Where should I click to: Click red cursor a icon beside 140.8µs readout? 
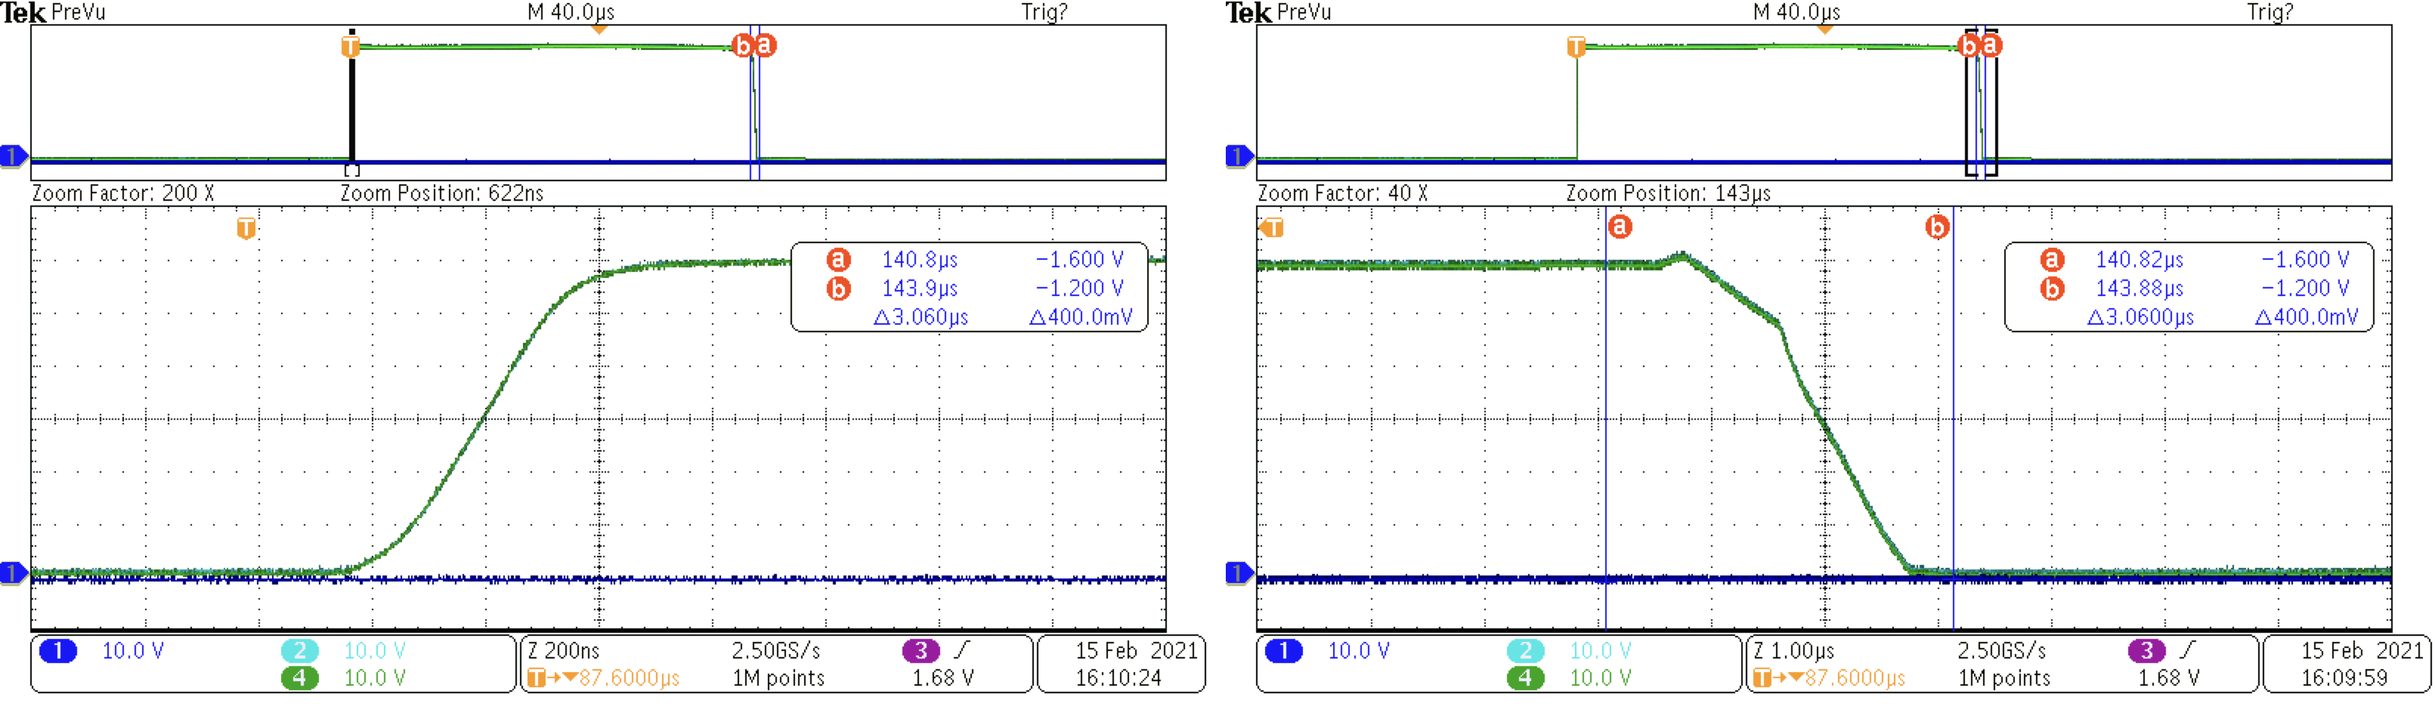838,260
